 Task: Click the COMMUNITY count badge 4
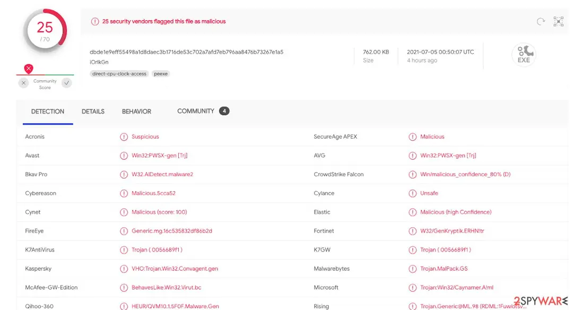click(224, 111)
